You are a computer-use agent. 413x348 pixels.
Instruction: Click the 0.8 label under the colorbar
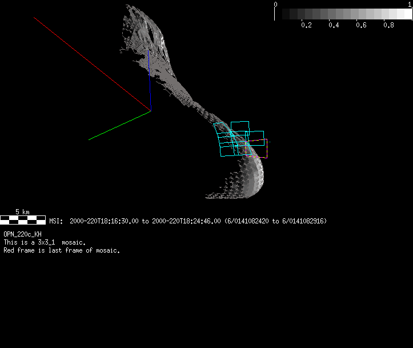[x=388, y=25]
